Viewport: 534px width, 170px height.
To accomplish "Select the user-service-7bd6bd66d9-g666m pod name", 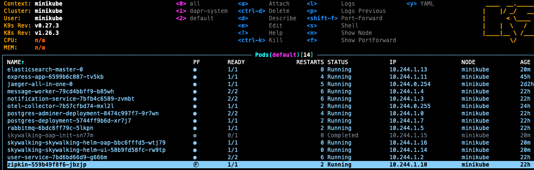I will click(x=57, y=158).
